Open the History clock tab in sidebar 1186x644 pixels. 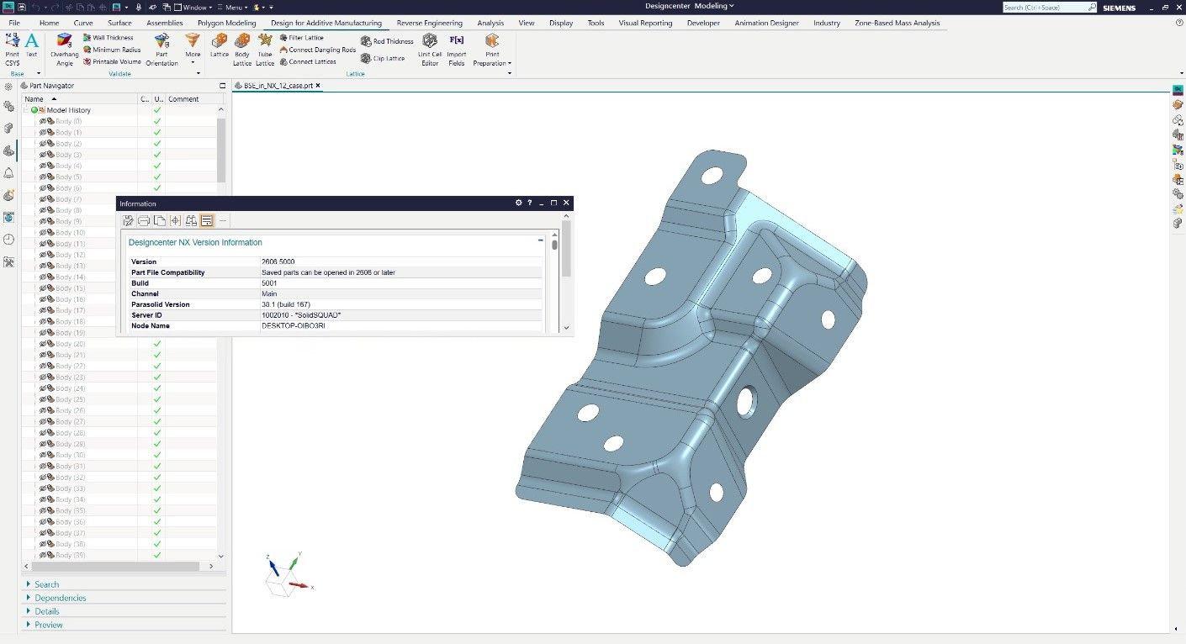8,240
